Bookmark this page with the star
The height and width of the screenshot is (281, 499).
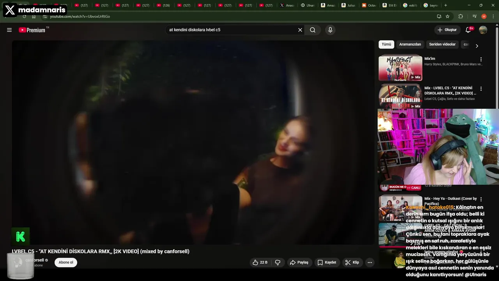(x=448, y=16)
